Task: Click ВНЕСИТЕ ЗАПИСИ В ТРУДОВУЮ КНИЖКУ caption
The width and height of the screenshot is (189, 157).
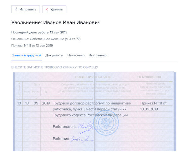Action: 55,67
